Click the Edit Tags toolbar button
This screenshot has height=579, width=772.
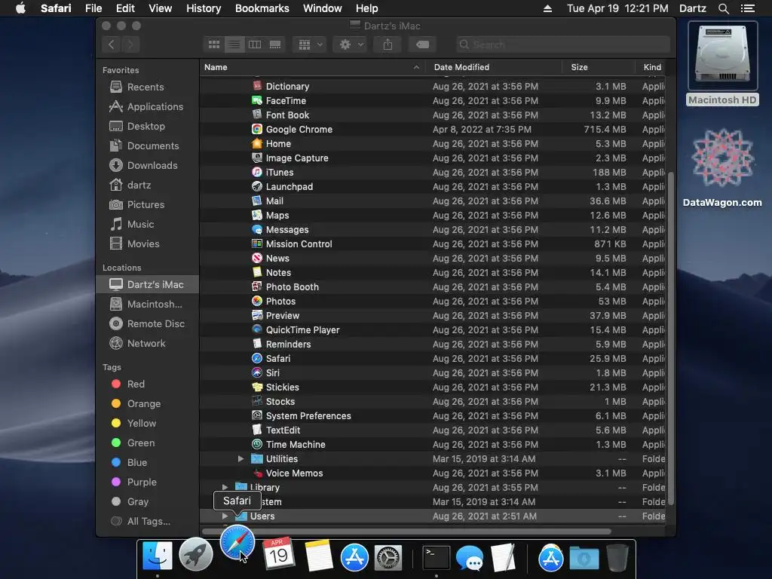click(422, 44)
